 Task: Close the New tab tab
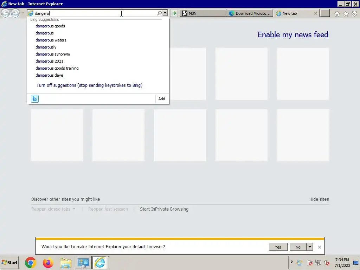(315, 13)
